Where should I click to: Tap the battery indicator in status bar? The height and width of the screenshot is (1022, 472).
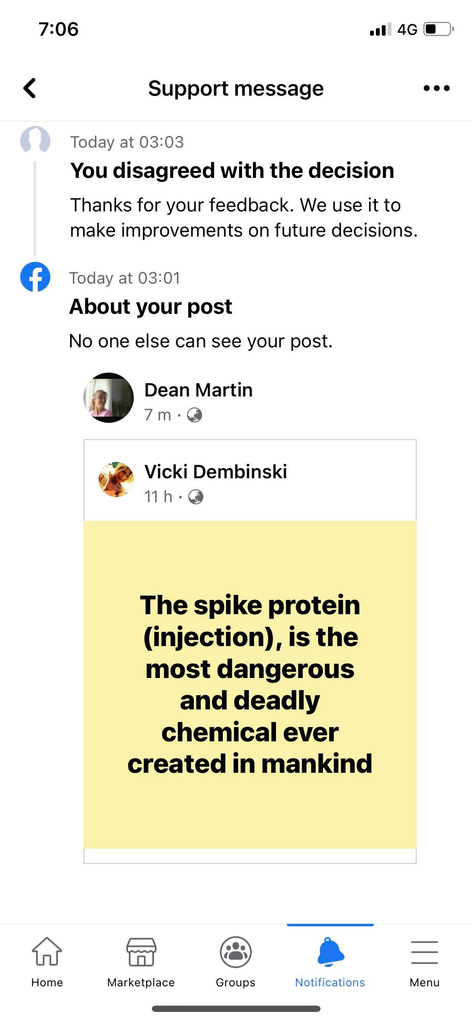tap(439, 29)
